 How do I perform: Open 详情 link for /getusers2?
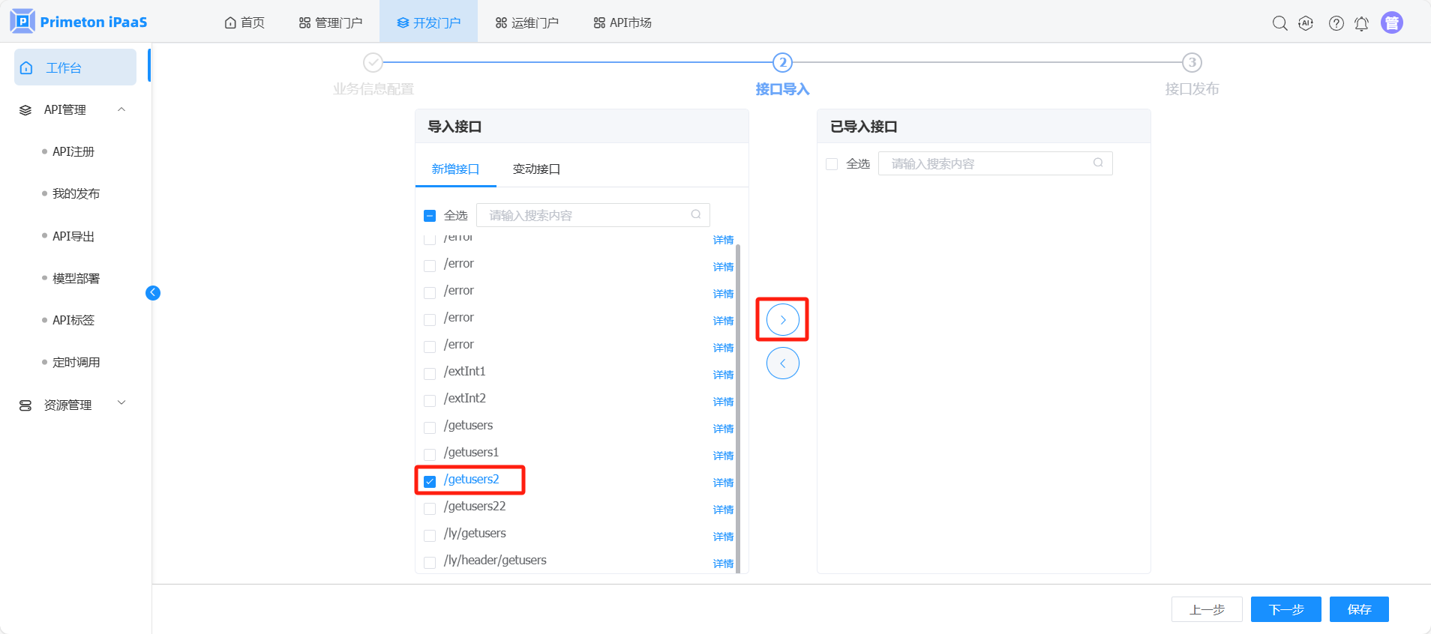point(723,482)
